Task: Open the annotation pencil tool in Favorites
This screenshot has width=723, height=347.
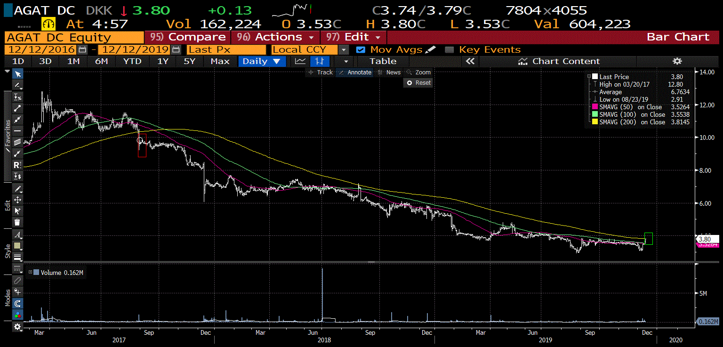Action: tap(18, 85)
